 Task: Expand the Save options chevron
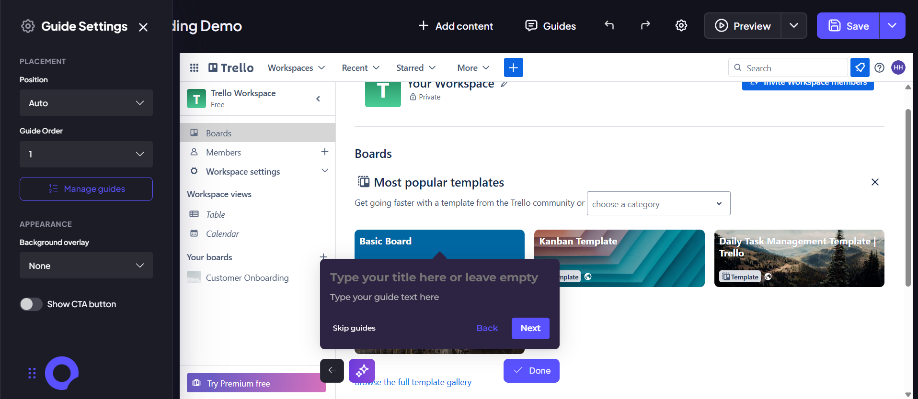892,26
